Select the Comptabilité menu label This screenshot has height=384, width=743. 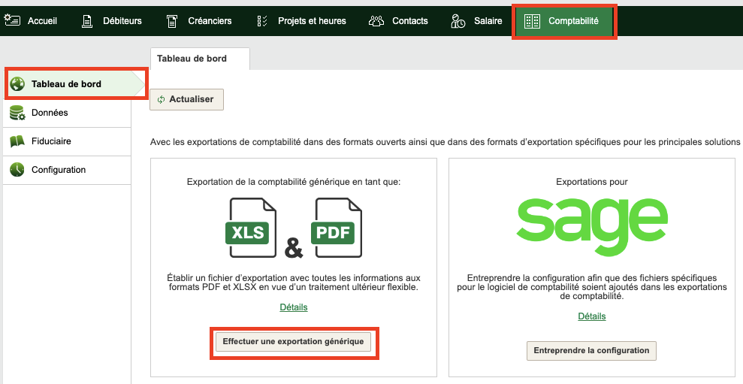573,21
